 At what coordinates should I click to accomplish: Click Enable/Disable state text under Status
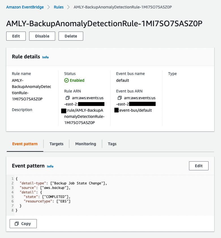tap(76, 80)
